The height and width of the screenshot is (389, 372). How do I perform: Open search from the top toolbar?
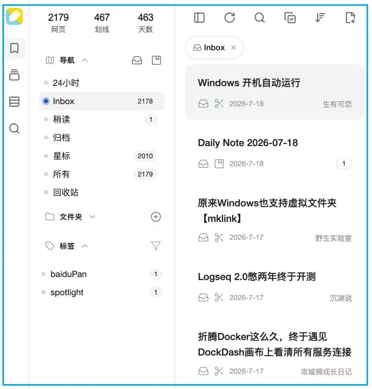(260, 18)
